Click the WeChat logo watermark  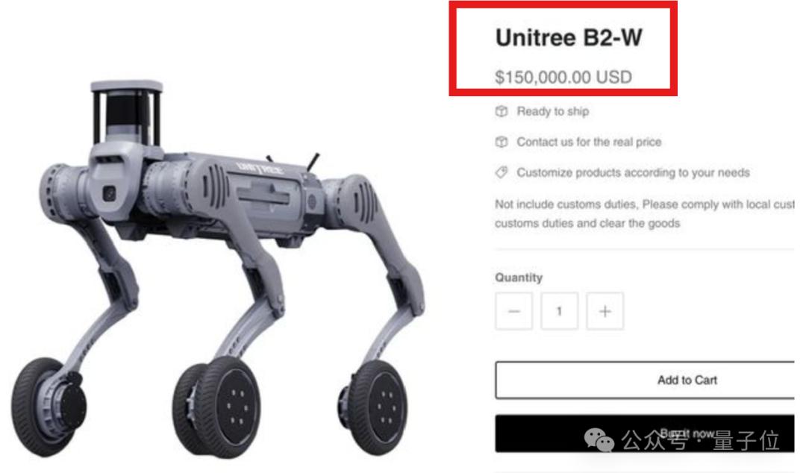599,440
